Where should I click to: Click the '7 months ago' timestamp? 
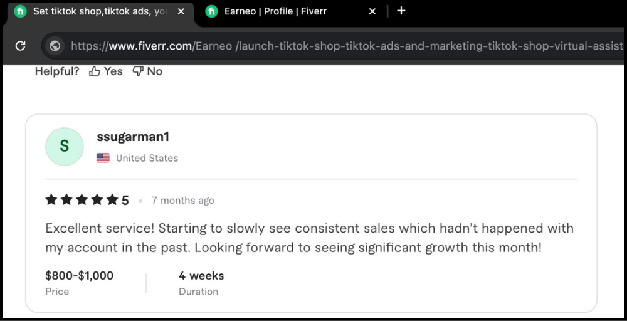182,201
